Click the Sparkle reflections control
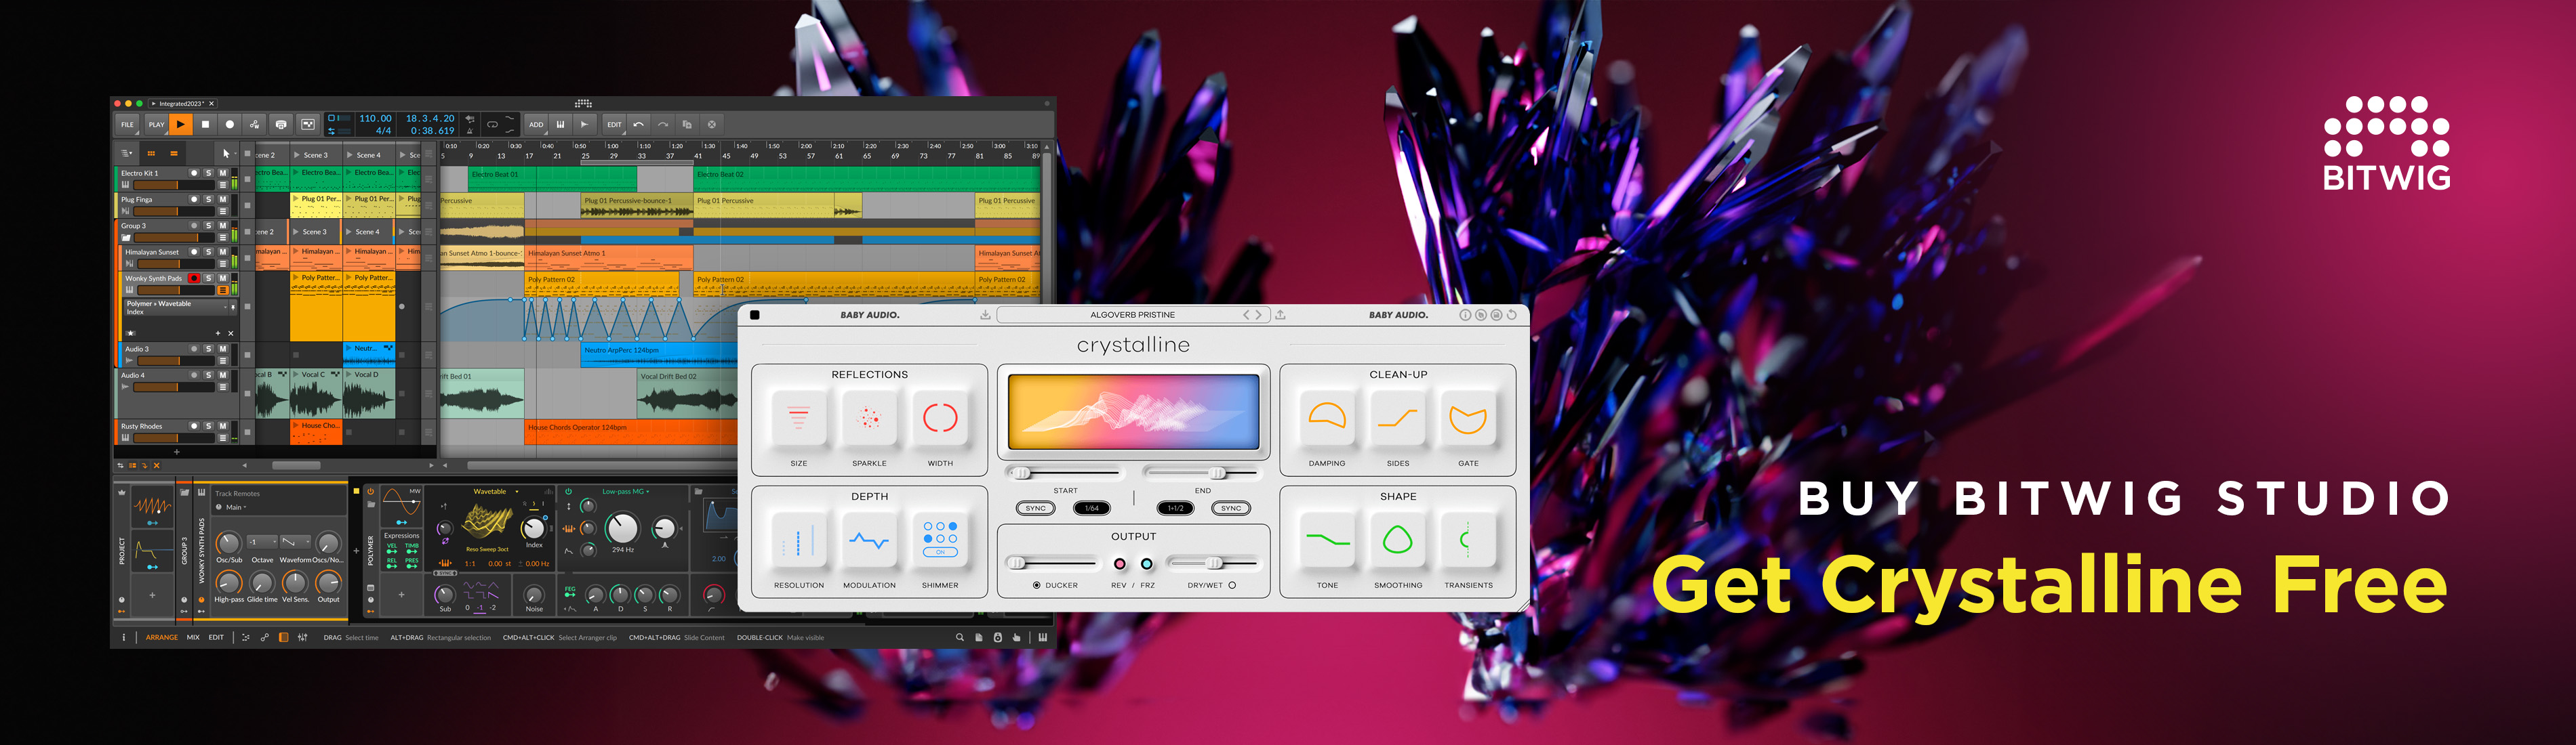The height and width of the screenshot is (745, 2576). coord(870,419)
